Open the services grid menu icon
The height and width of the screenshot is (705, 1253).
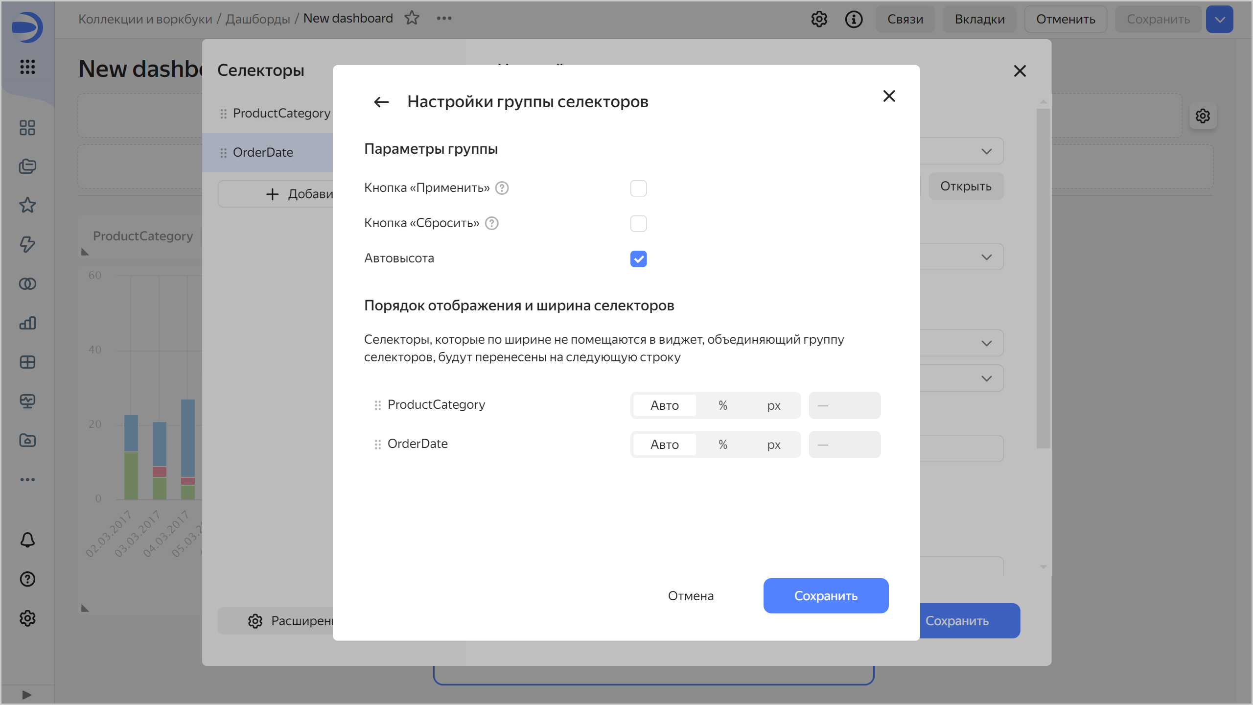point(27,67)
